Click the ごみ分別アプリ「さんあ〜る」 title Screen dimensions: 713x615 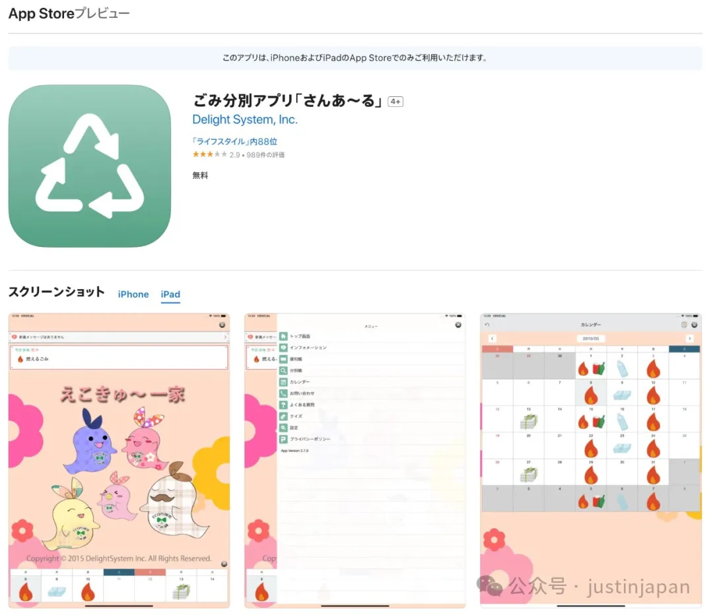click(288, 100)
